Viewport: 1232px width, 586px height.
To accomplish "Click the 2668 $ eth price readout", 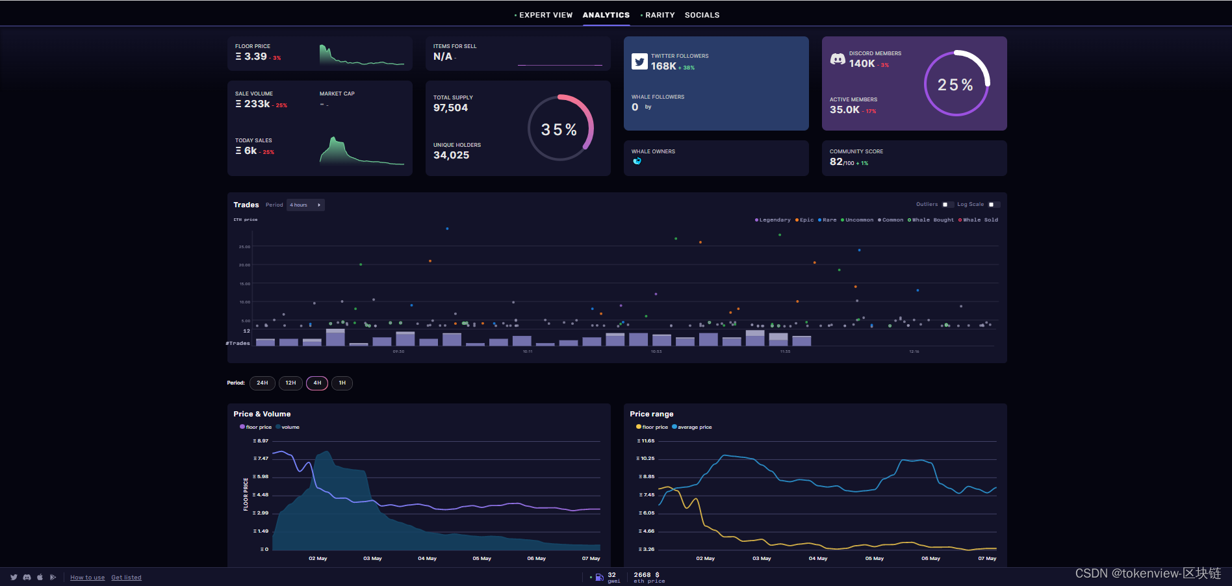I will pyautogui.click(x=648, y=577).
